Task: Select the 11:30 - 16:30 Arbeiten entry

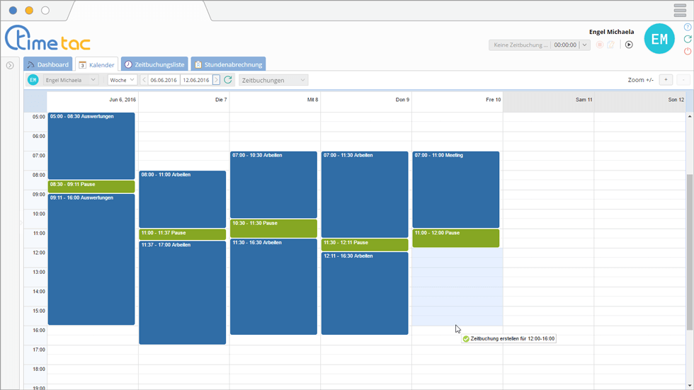Action: pyautogui.click(x=273, y=287)
